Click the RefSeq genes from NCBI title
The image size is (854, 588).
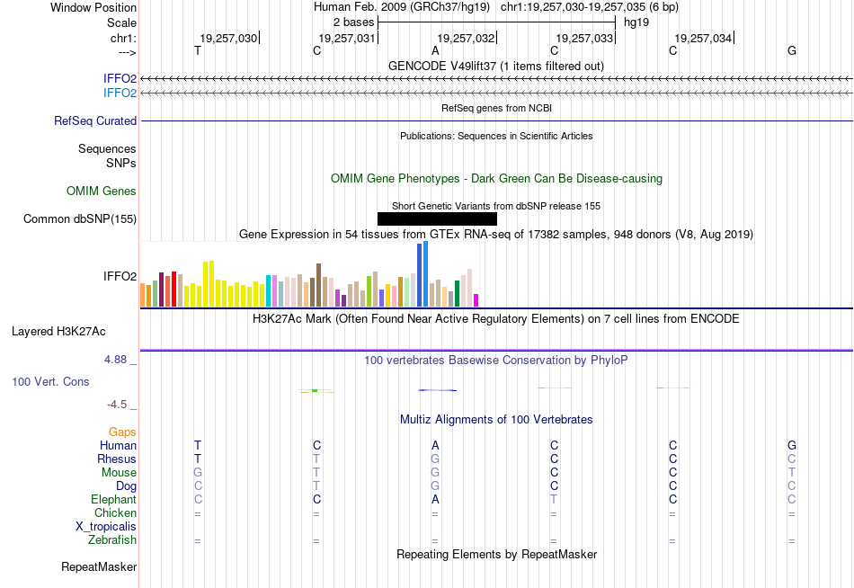[497, 108]
